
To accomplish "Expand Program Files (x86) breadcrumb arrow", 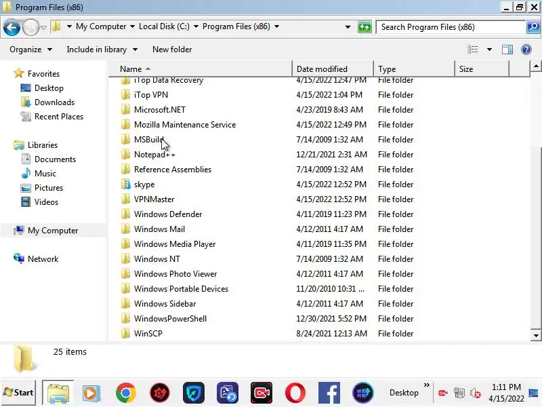I will click(276, 26).
